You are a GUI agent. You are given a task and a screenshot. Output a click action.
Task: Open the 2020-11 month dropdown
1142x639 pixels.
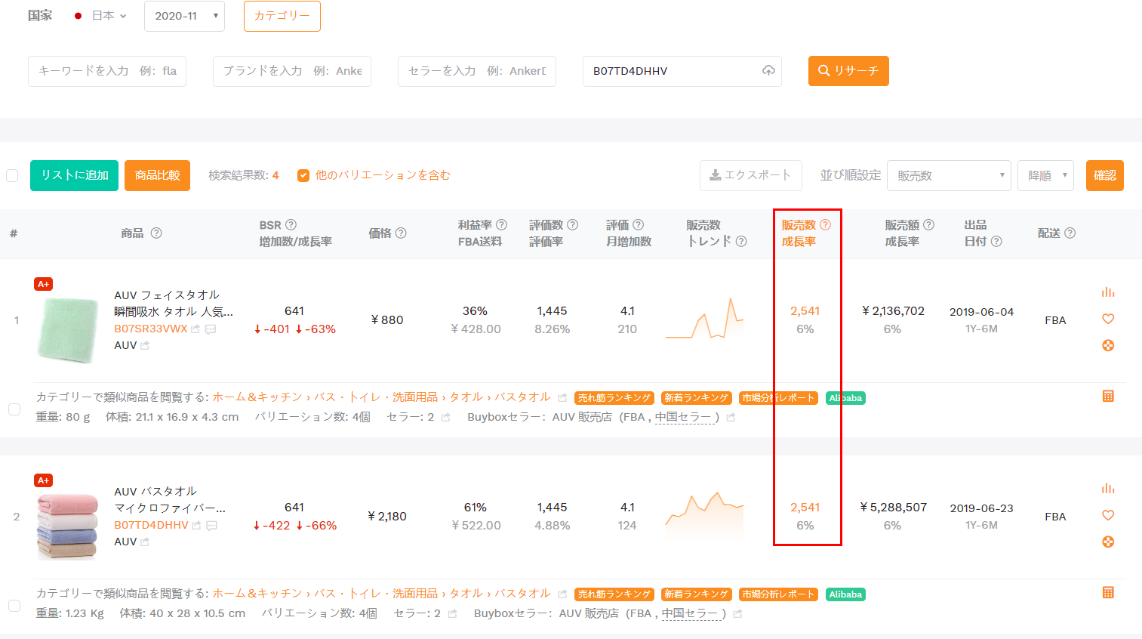pyautogui.click(x=184, y=16)
